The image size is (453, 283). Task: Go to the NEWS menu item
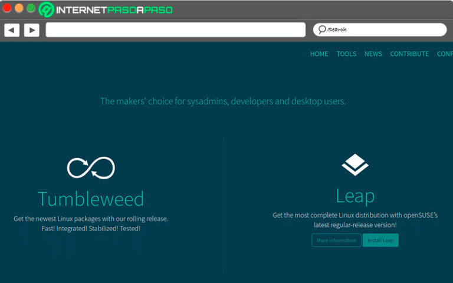(x=373, y=54)
